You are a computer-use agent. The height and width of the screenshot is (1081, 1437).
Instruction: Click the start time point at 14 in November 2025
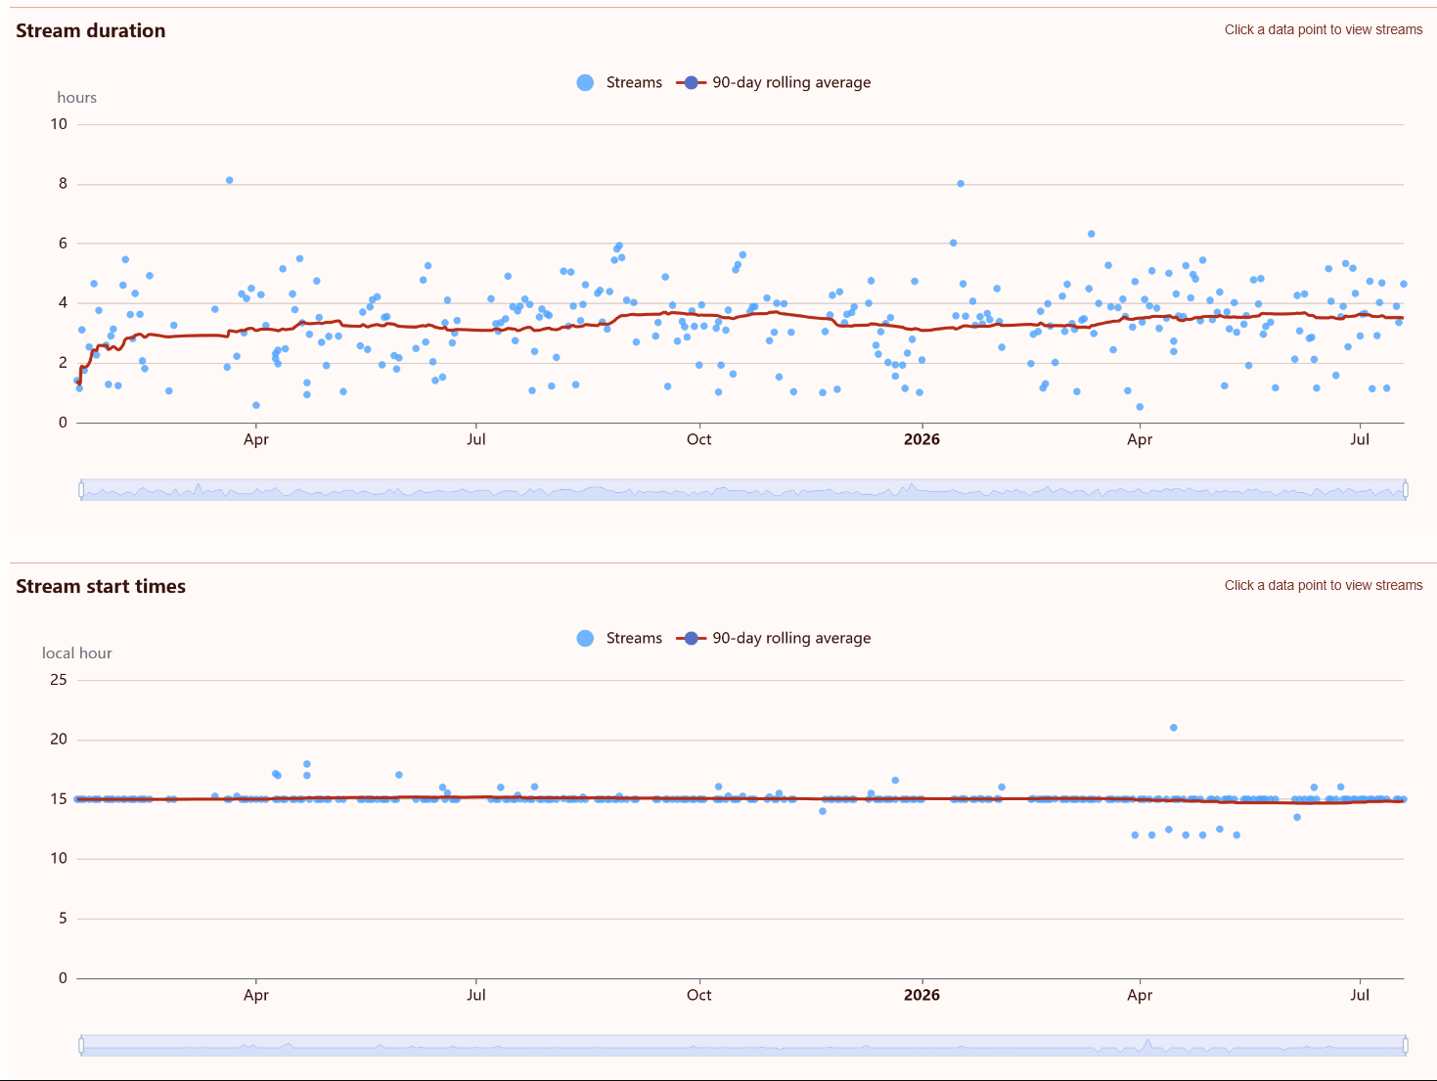(823, 811)
